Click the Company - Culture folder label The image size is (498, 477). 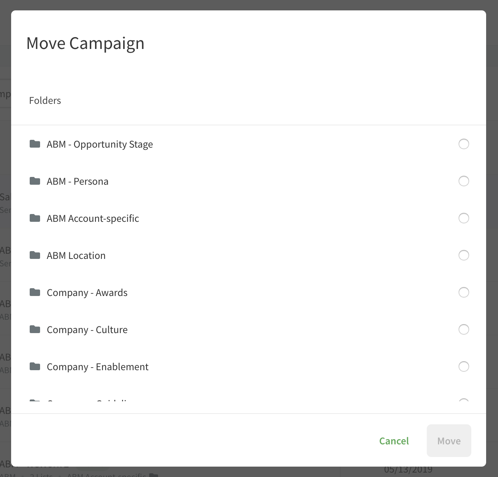[x=87, y=330]
